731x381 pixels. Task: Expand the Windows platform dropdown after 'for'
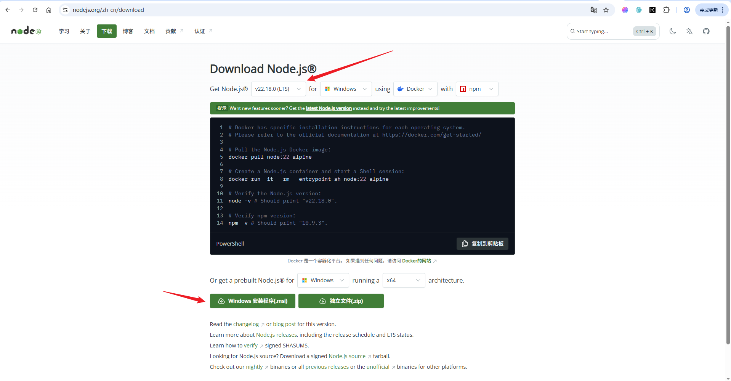[x=346, y=89]
